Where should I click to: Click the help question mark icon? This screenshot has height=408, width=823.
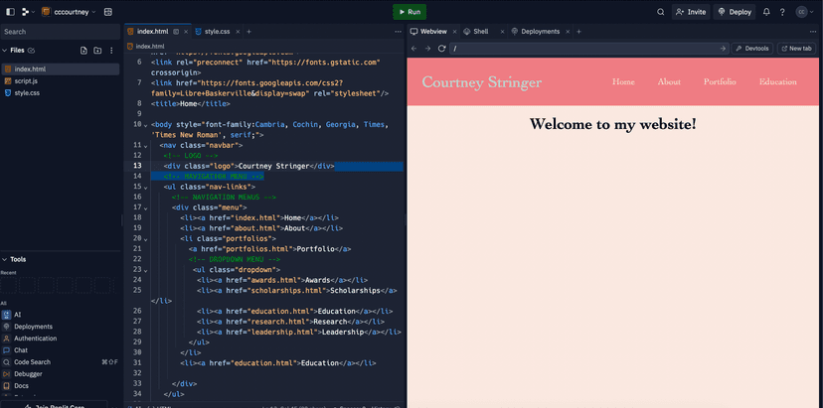coord(782,12)
